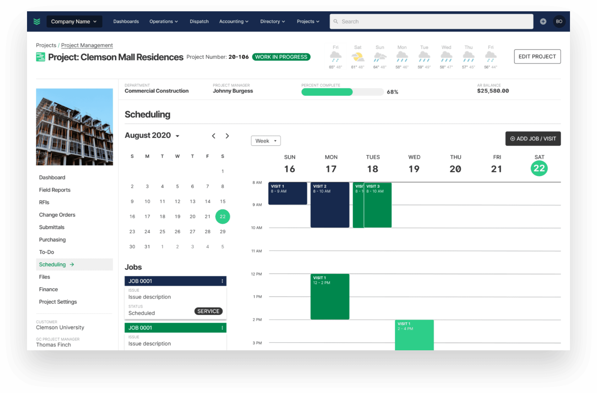This screenshot has height=393, width=597.
Task: Click the WORK IN PROGRESS status badge
Action: (x=281, y=57)
